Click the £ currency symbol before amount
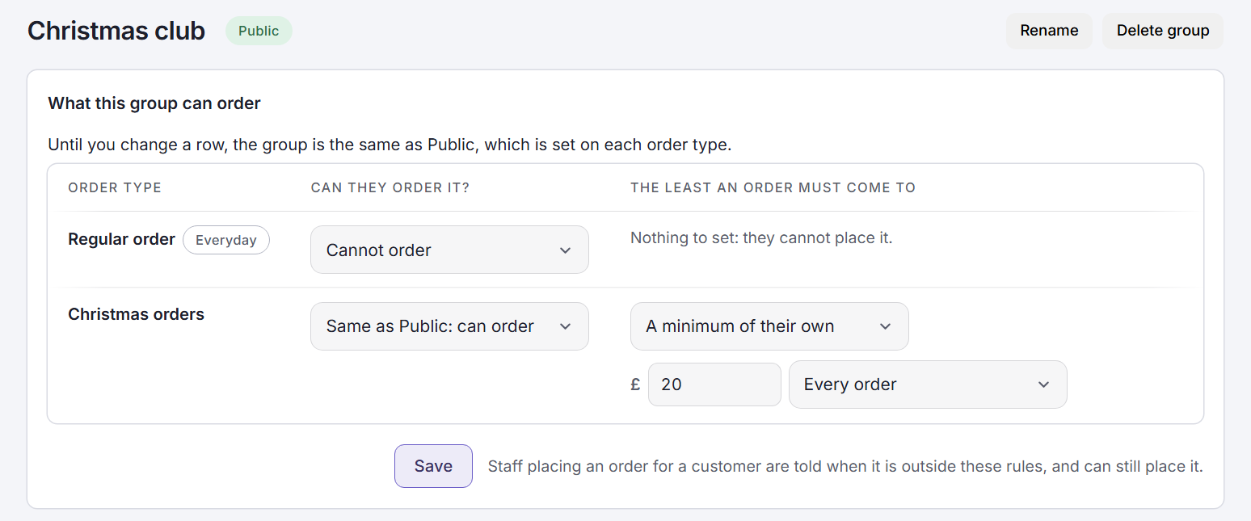 tap(635, 384)
